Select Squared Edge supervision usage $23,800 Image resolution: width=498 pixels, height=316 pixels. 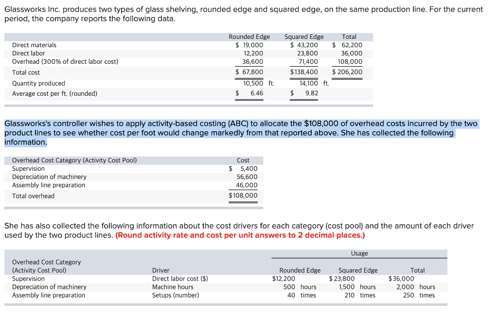pyautogui.click(x=342, y=279)
